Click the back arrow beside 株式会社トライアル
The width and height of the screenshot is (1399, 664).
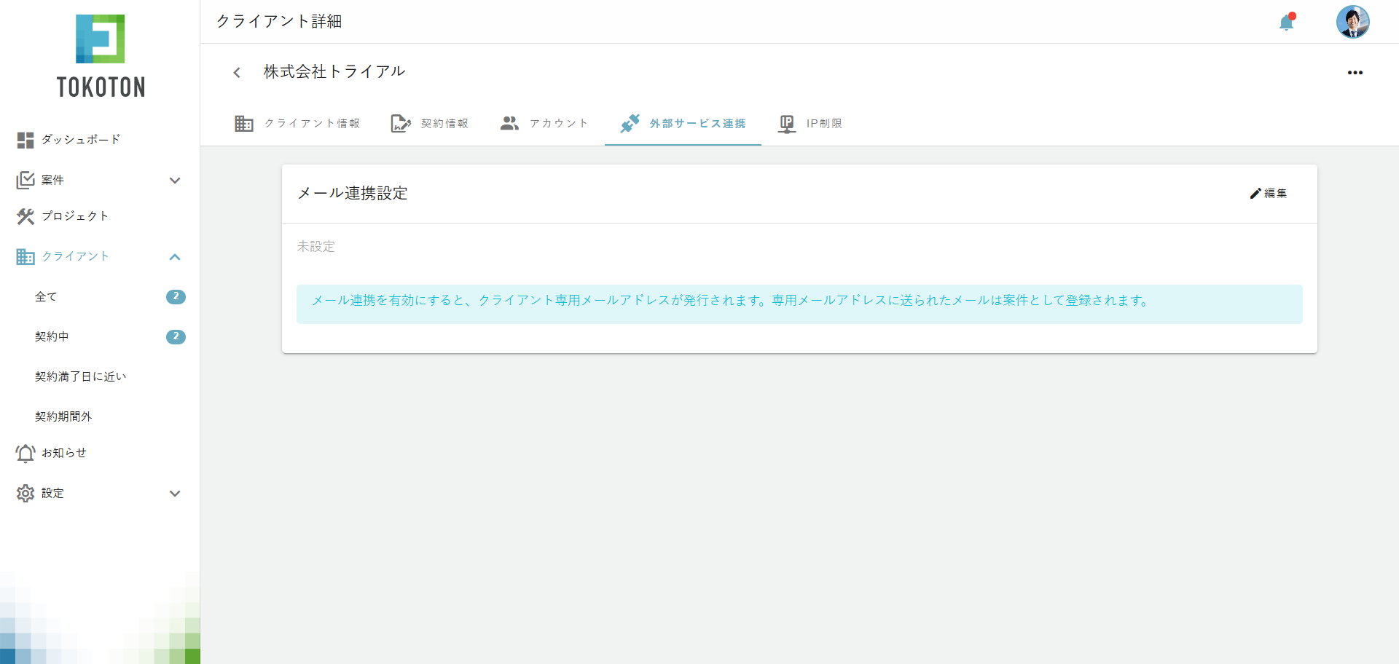[236, 72]
